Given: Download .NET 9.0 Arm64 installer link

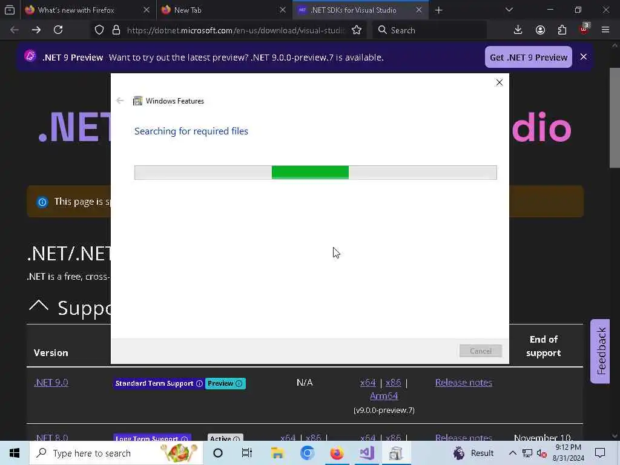Looking at the screenshot, I should tap(383, 396).
